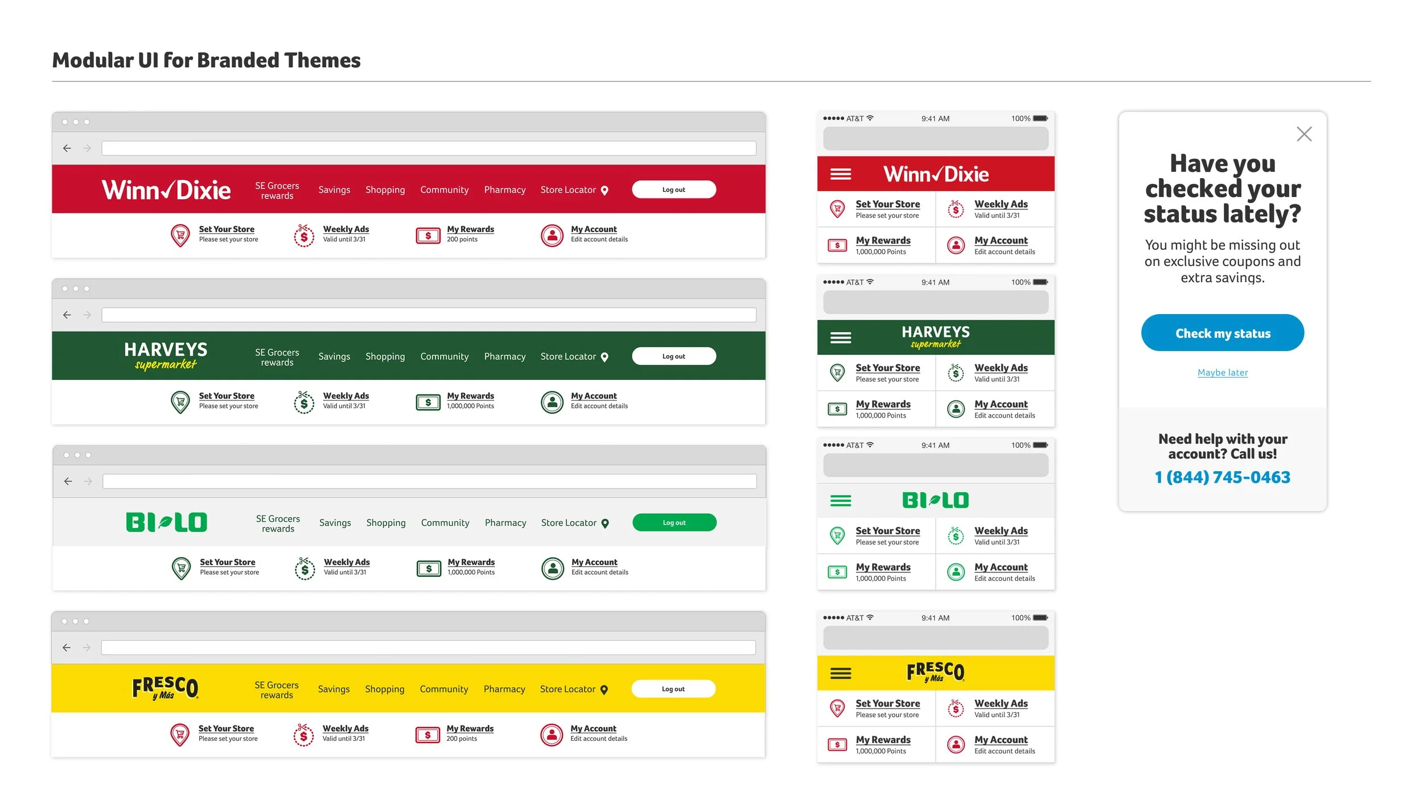Click the My Rewards cash icon in BI-LO desktop mockup
This screenshot has height=800, width=1423.
[429, 568]
